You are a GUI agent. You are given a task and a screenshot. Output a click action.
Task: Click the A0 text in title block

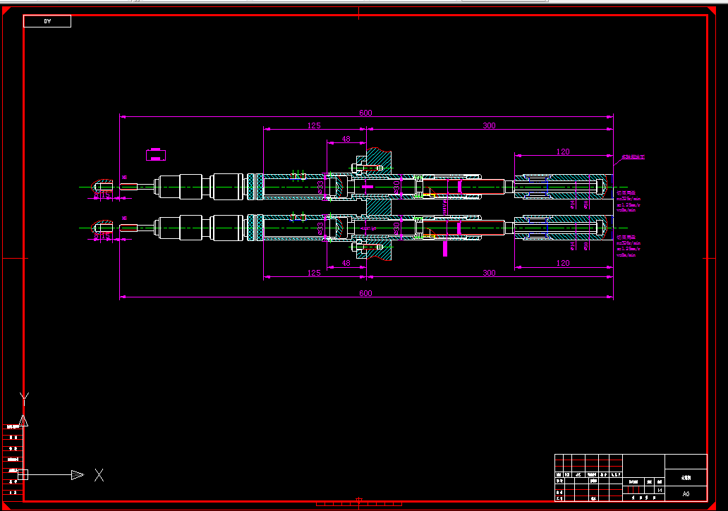click(x=686, y=494)
